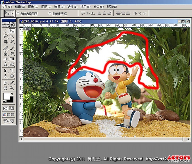This screenshot has width=192, height=164.
Task: Open Move tool preset picker arrow
Action: 12,13
